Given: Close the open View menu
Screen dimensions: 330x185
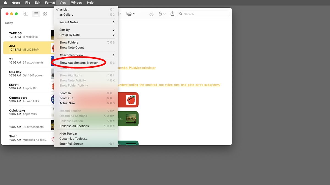Looking at the screenshot, I should 63,2.
